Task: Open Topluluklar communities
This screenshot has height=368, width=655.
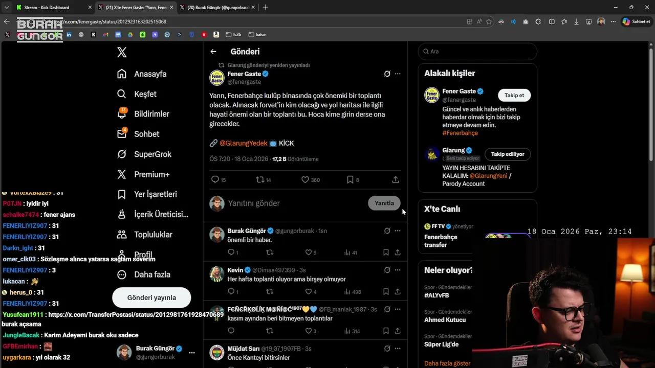Action: point(145,235)
